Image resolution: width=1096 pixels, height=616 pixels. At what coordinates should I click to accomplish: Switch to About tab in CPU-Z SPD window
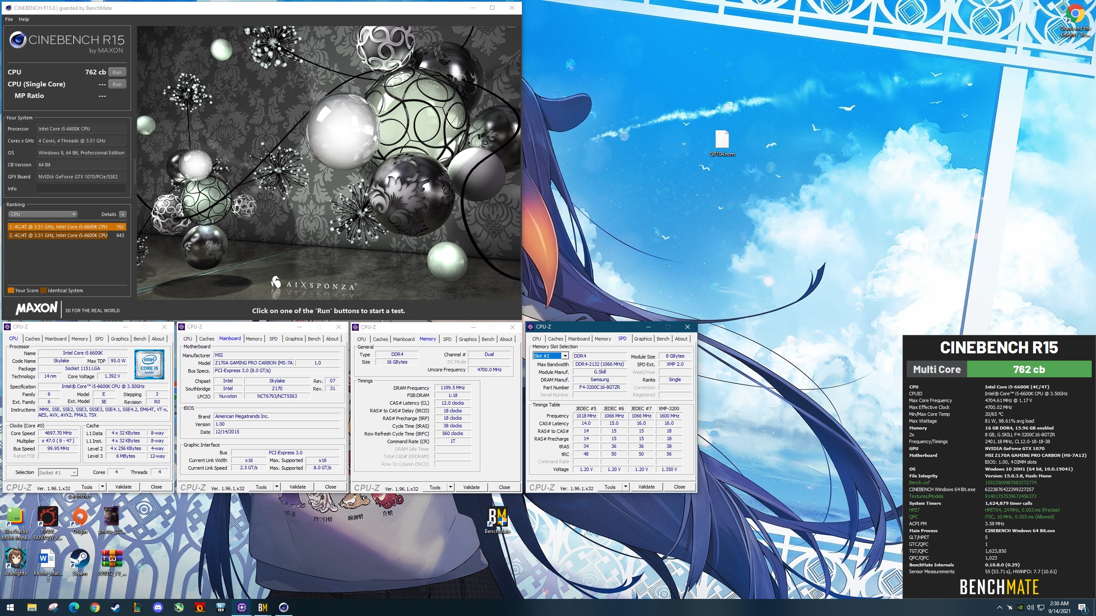(x=681, y=339)
